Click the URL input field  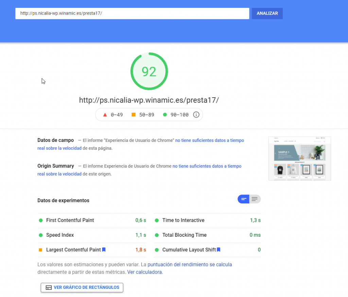tap(132, 14)
